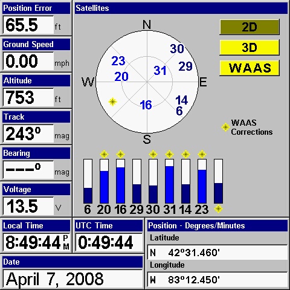The height and width of the screenshot is (290, 290).
Task: Click the star label under the last signal bar
Action: [218, 209]
